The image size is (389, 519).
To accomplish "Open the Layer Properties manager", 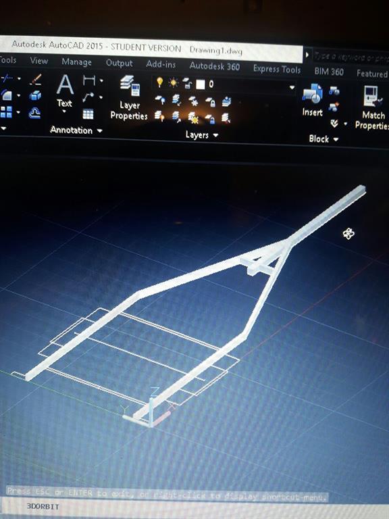I will (x=130, y=97).
